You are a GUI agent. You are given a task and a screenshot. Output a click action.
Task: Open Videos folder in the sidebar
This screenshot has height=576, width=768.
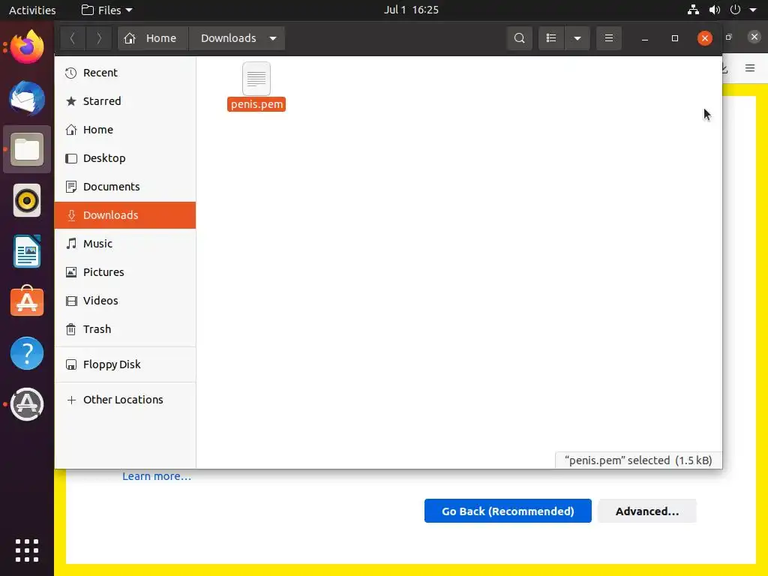[125, 300]
